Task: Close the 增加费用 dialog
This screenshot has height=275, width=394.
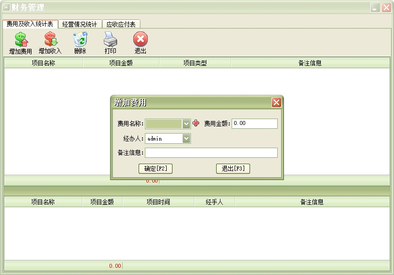Action: [276, 102]
